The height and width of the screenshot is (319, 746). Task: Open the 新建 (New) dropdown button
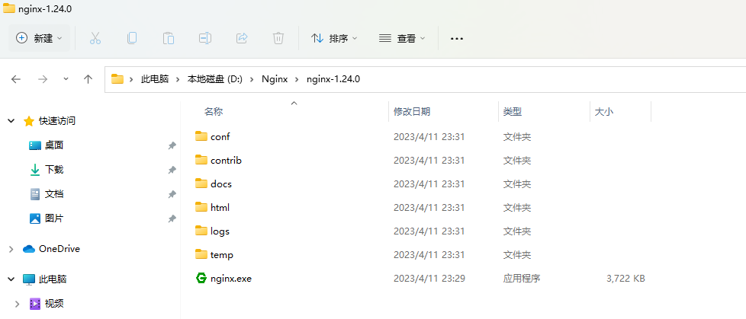pyautogui.click(x=39, y=39)
